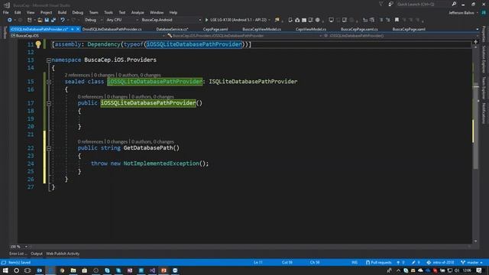Click the master branch status indicator

tap(471, 263)
